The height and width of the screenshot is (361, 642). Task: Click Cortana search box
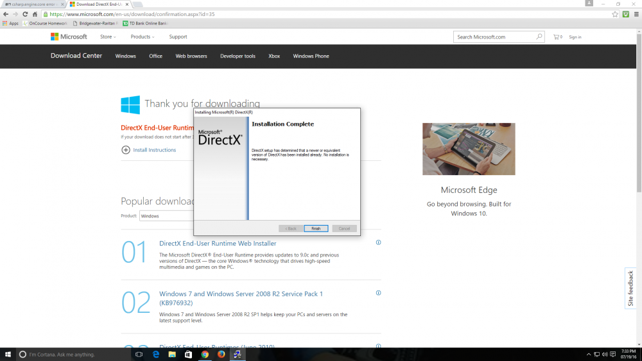tap(74, 355)
